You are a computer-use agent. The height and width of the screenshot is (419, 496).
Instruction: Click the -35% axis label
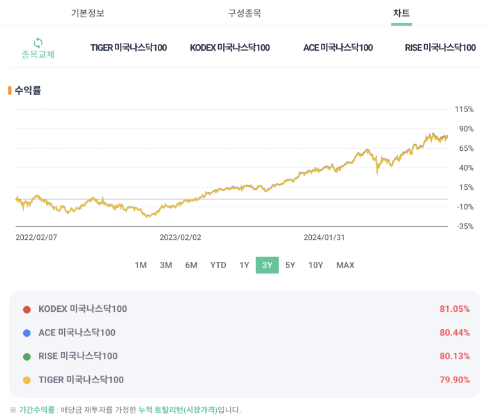[465, 227]
